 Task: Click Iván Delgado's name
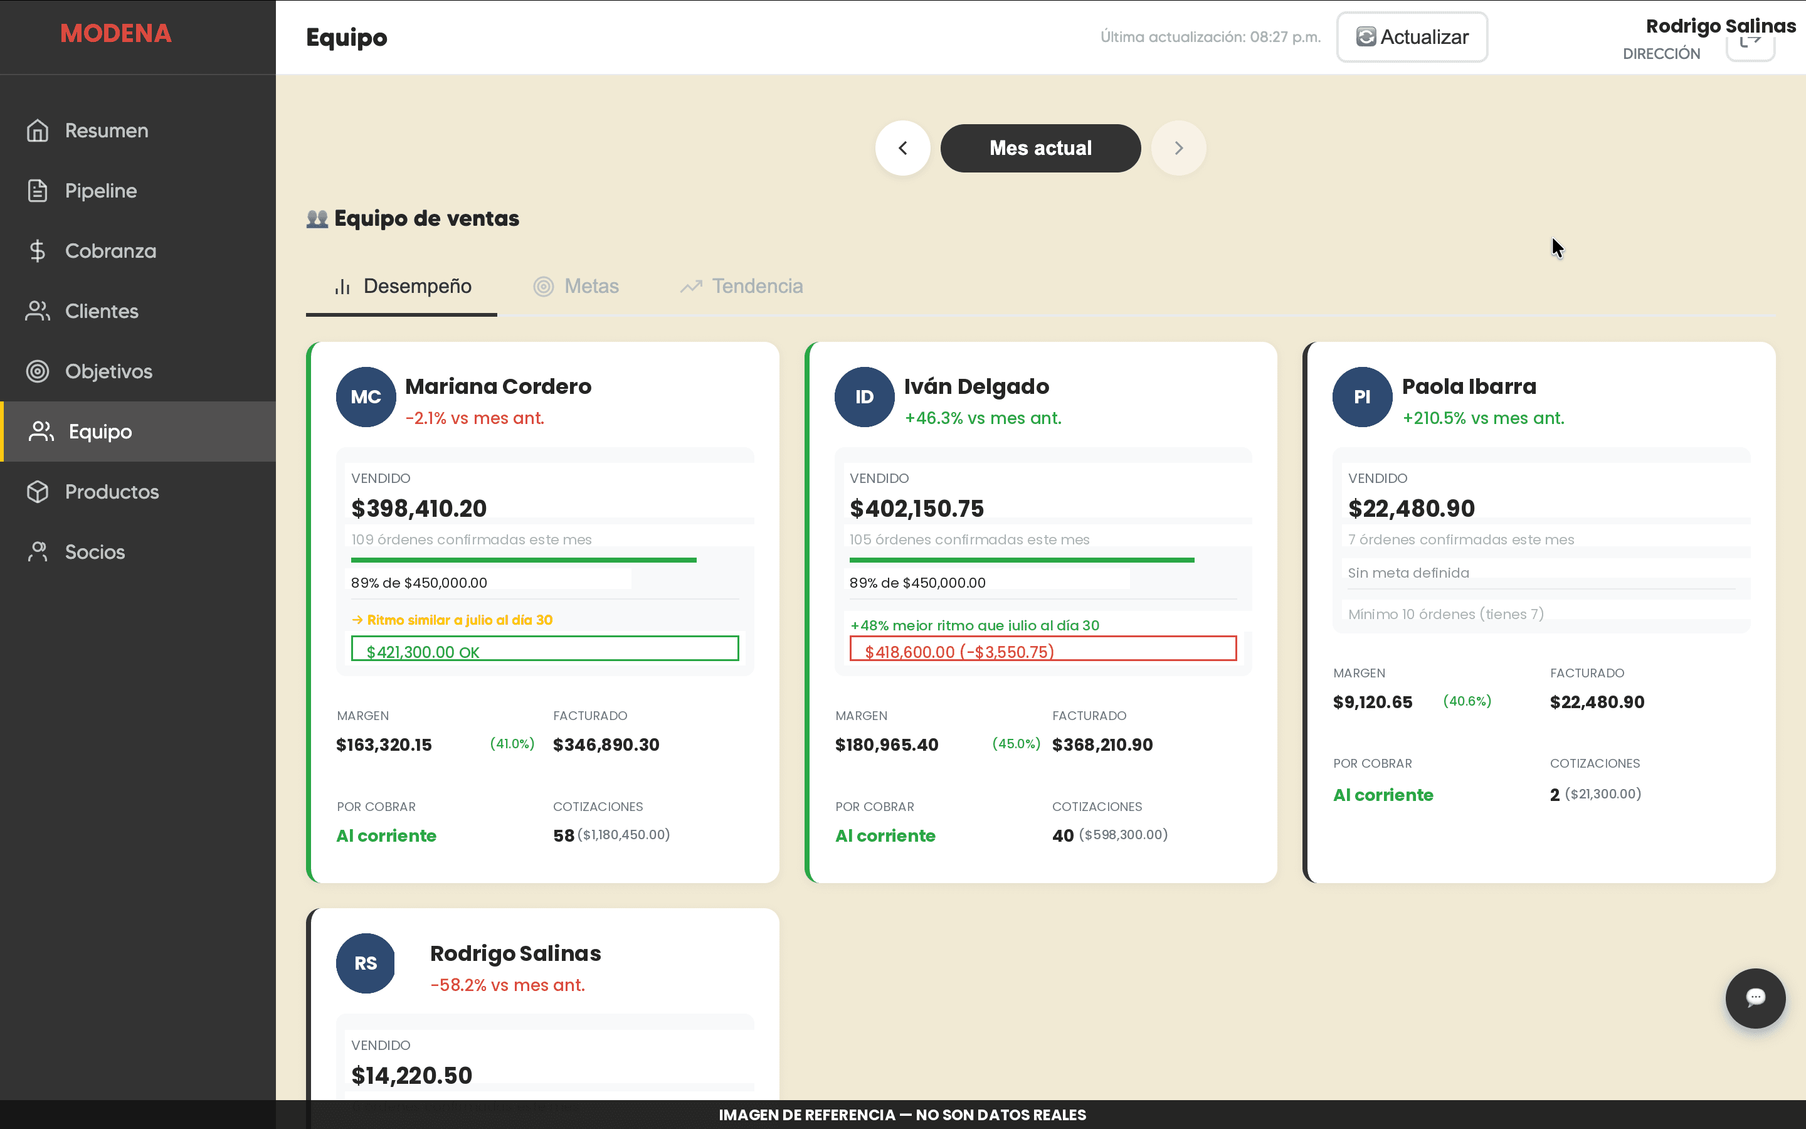coord(976,386)
